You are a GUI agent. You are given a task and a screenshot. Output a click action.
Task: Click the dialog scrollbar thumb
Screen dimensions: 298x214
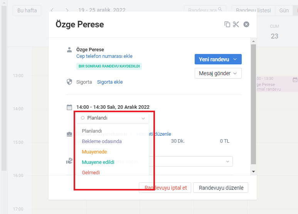pos(253,104)
